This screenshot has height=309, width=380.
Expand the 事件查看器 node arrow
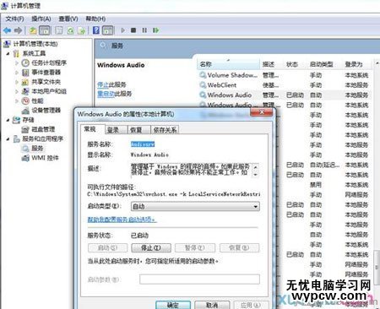[x=17, y=73]
